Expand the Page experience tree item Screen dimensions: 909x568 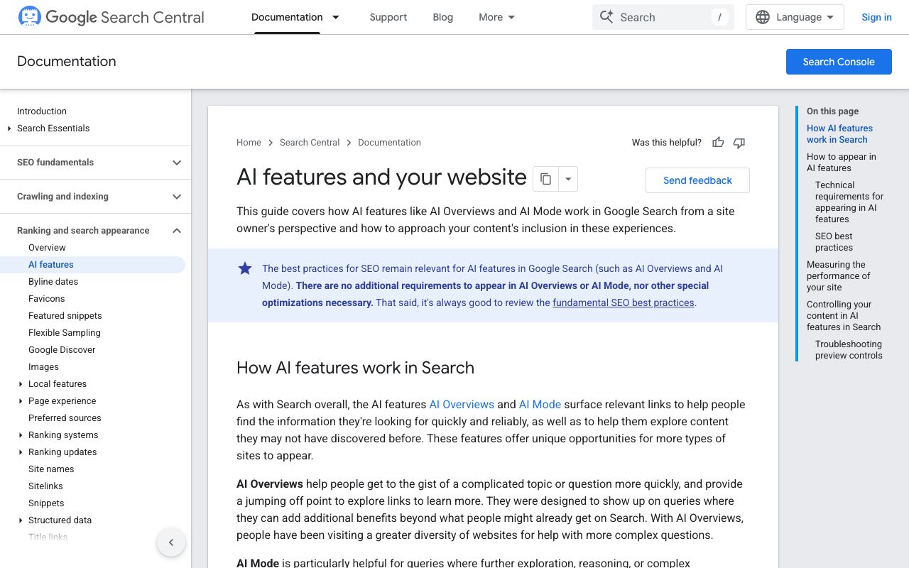tap(21, 401)
